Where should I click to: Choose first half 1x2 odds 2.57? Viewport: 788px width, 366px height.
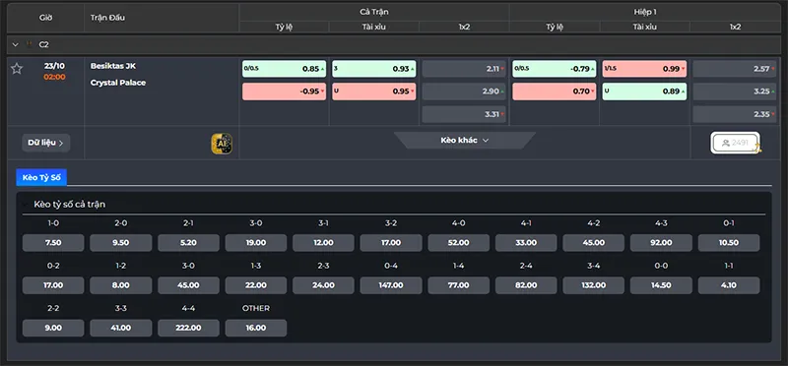click(734, 69)
